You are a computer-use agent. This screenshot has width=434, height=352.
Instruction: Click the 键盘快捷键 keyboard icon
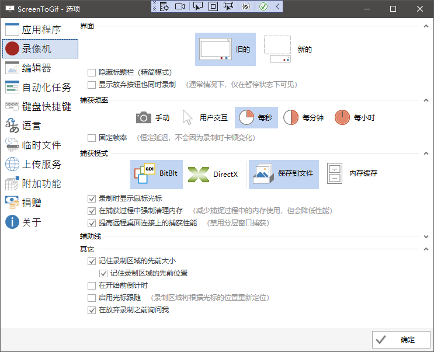click(12, 106)
